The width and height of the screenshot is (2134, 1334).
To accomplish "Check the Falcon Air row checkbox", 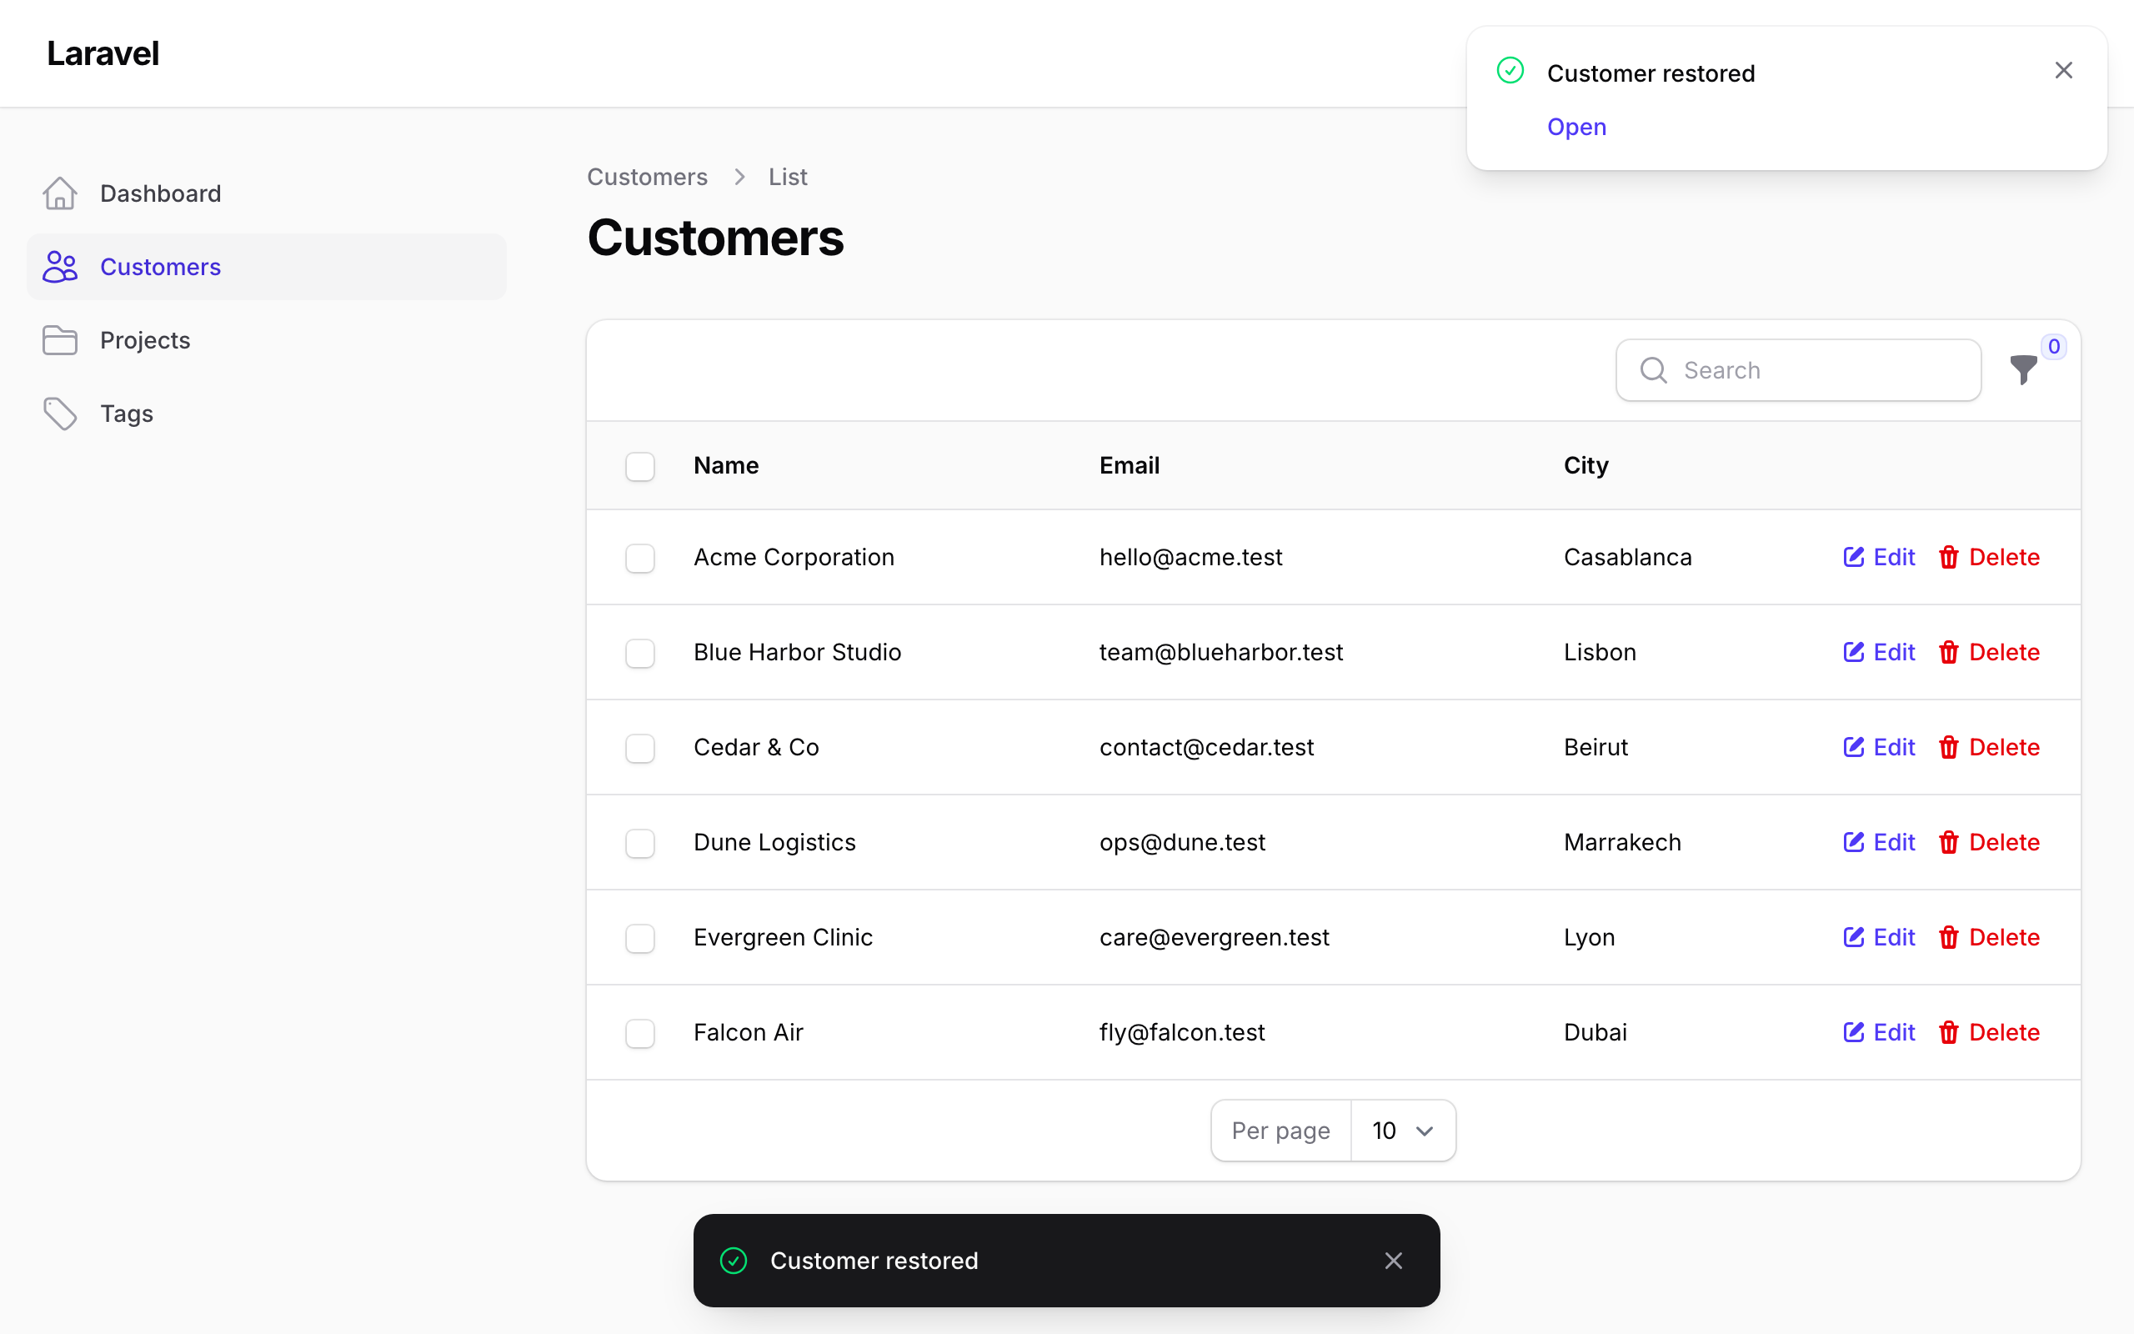I will click(640, 1033).
